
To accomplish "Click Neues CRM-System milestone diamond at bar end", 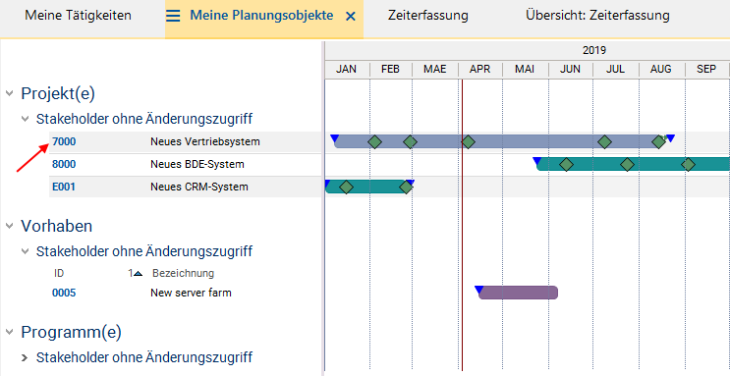I will [x=406, y=188].
